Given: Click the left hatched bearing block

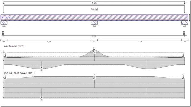Looking at the screenshot, I should [x=4, y=22].
